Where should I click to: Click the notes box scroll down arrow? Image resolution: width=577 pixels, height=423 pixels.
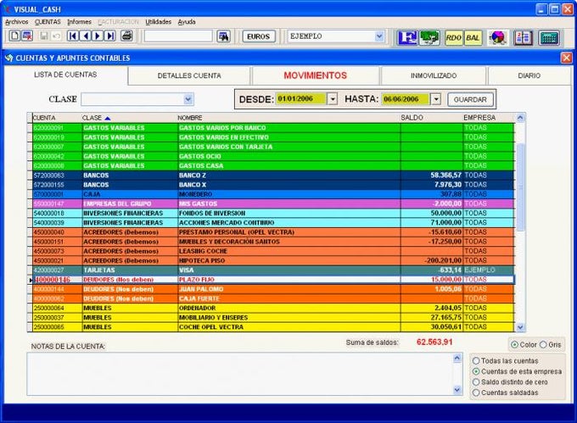coord(457,390)
